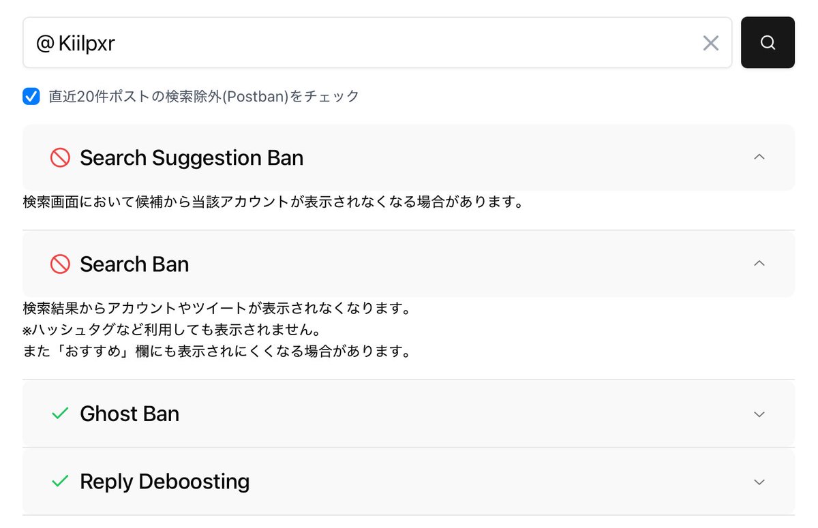
Task: Click the Search Ban explanation paragraph
Action: click(x=217, y=330)
